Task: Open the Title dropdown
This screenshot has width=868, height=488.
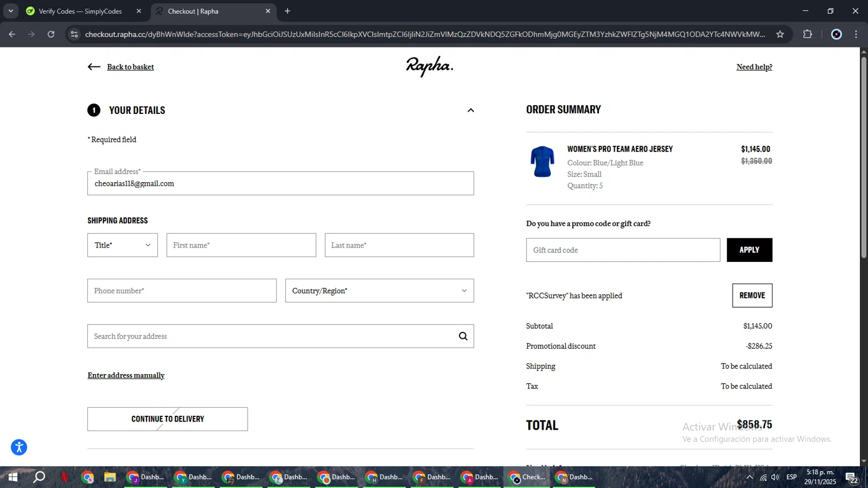Action: coord(122,245)
